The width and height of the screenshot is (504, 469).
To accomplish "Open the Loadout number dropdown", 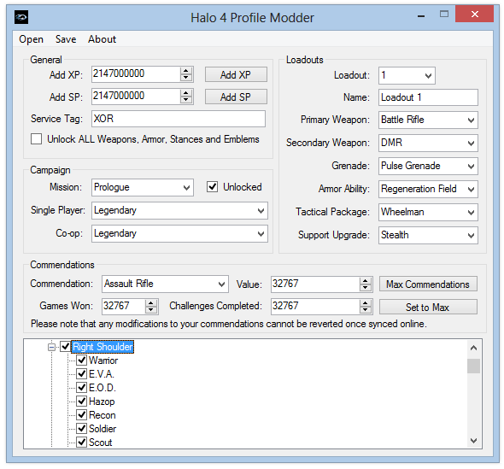I will (407, 75).
